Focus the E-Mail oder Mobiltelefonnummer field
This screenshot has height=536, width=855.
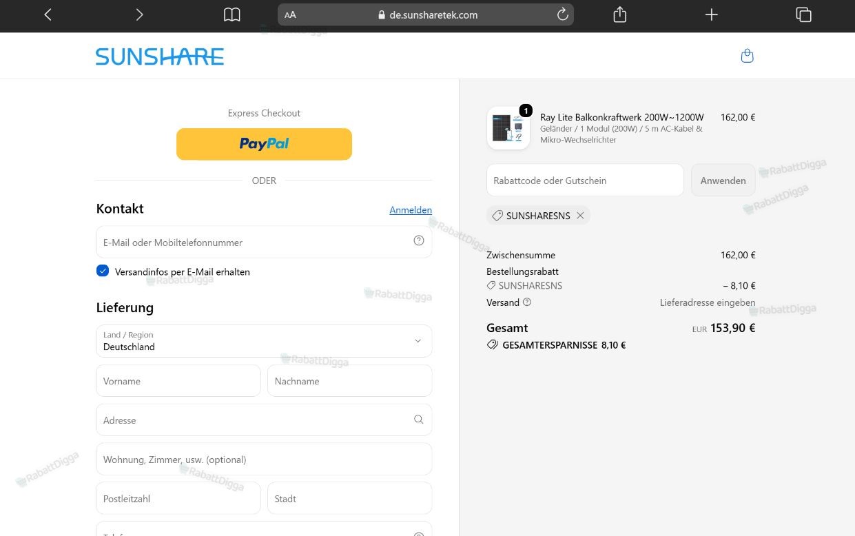click(264, 243)
